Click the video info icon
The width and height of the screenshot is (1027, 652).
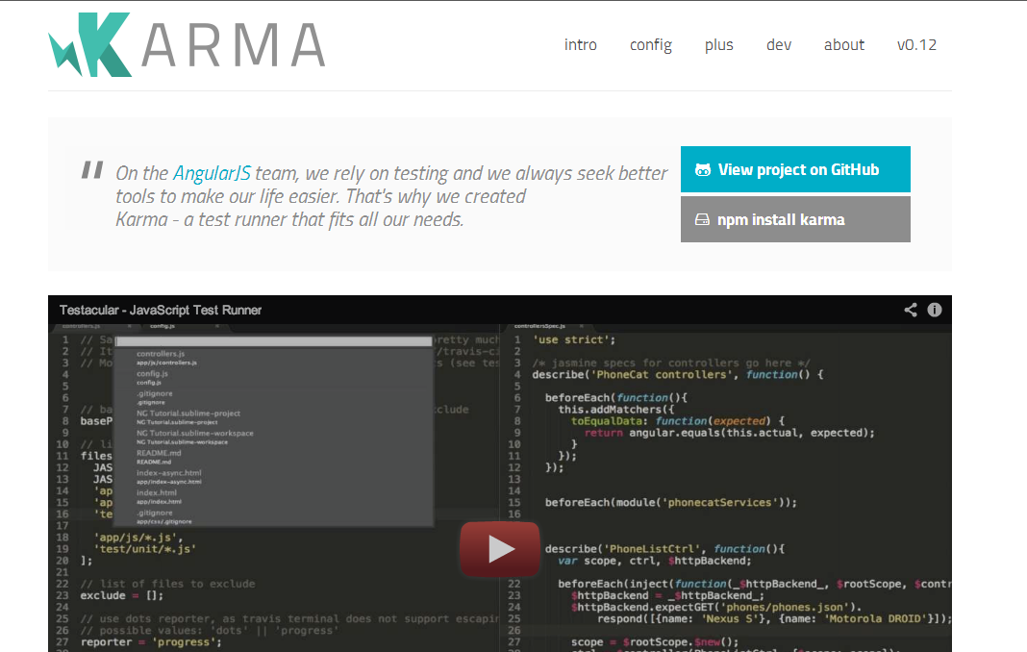coord(935,310)
